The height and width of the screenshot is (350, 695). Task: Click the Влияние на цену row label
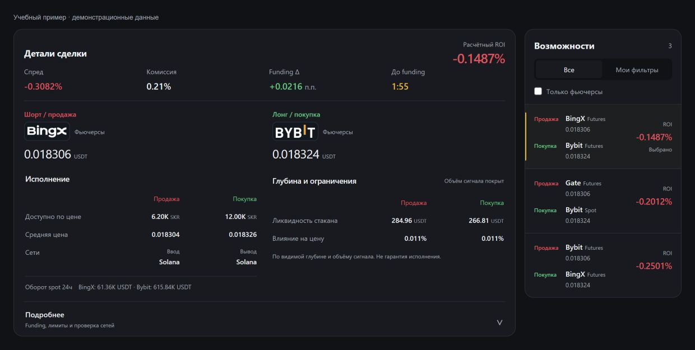pos(298,239)
